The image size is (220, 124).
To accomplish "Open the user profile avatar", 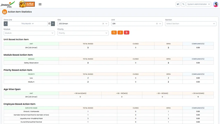I will [x=216, y=4].
